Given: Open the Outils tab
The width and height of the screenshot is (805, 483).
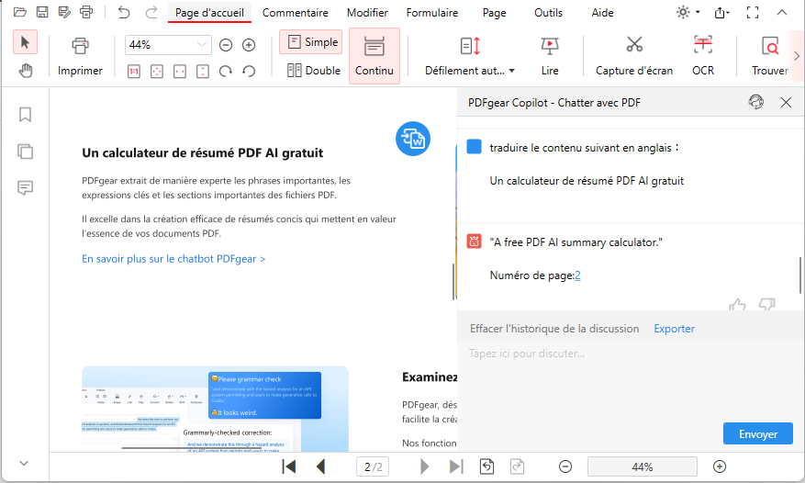Looking at the screenshot, I should (548, 12).
